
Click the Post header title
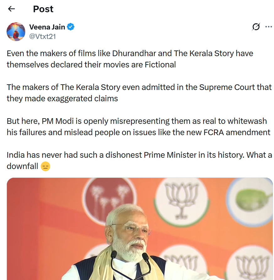[x=43, y=9]
